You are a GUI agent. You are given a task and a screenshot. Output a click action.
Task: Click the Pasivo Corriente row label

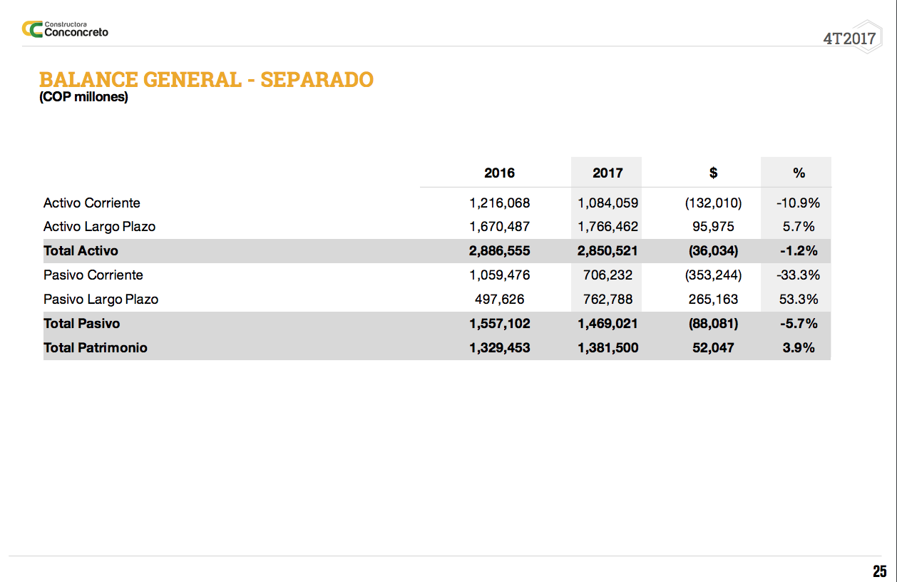click(x=93, y=275)
